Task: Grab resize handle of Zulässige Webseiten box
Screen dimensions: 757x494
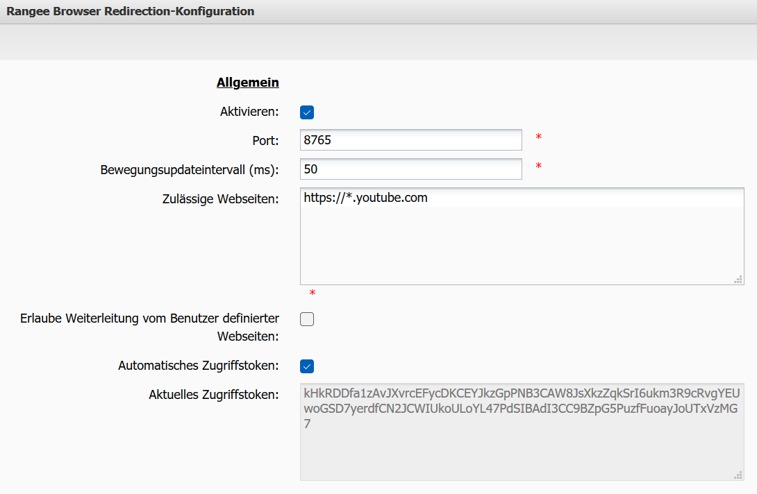Action: pos(738,279)
